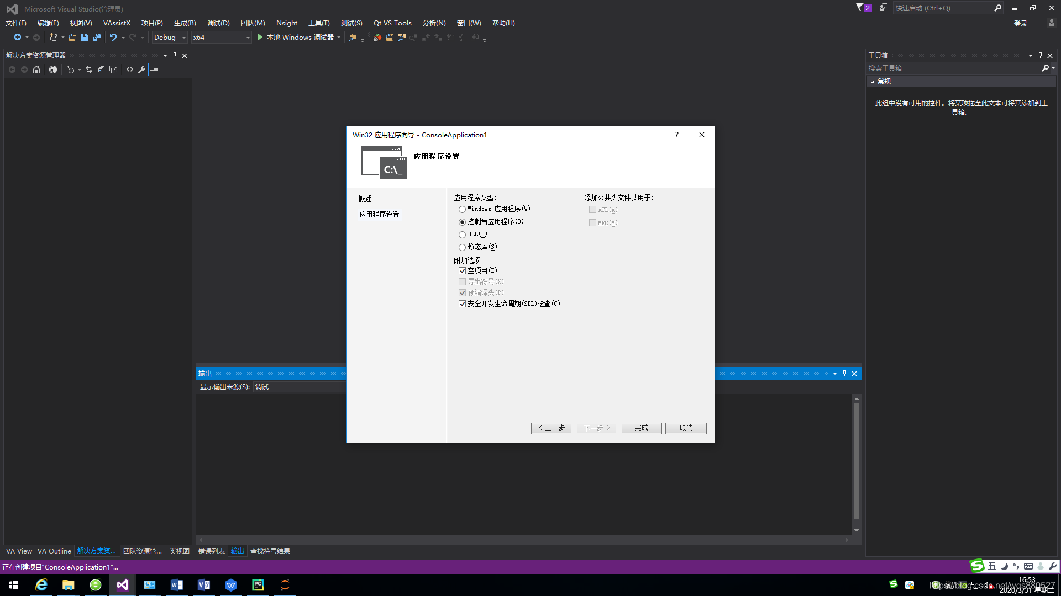Click the 完成 button

641,428
